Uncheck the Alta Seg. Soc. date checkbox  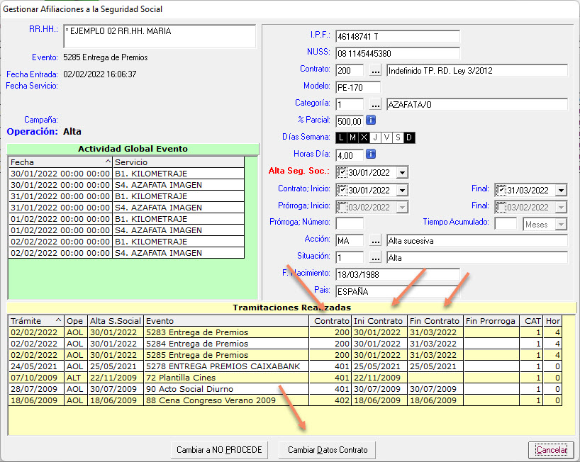342,172
